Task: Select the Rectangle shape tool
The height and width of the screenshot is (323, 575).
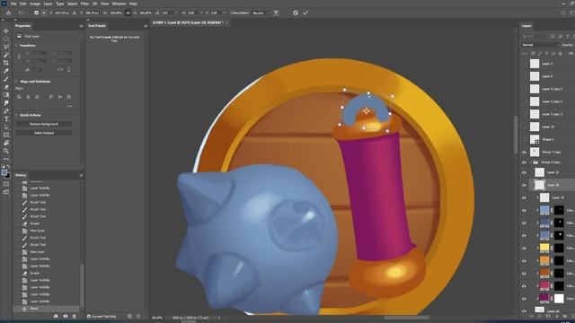Action: click(x=6, y=135)
